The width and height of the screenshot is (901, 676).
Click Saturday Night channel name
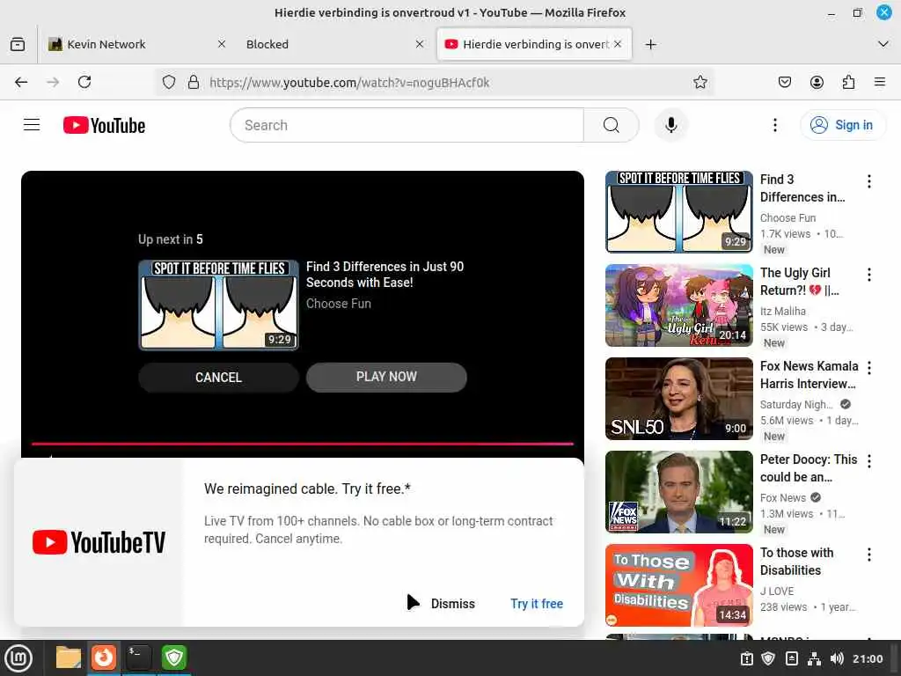(x=796, y=404)
